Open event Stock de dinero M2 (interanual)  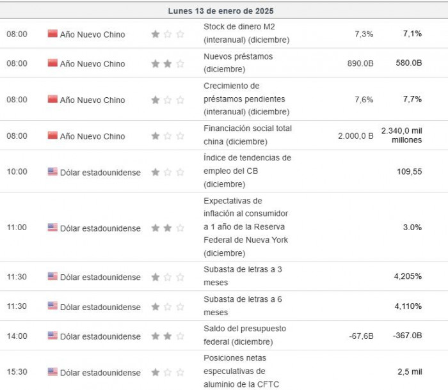(x=246, y=33)
